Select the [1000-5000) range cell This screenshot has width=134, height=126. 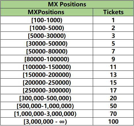pos(47,28)
